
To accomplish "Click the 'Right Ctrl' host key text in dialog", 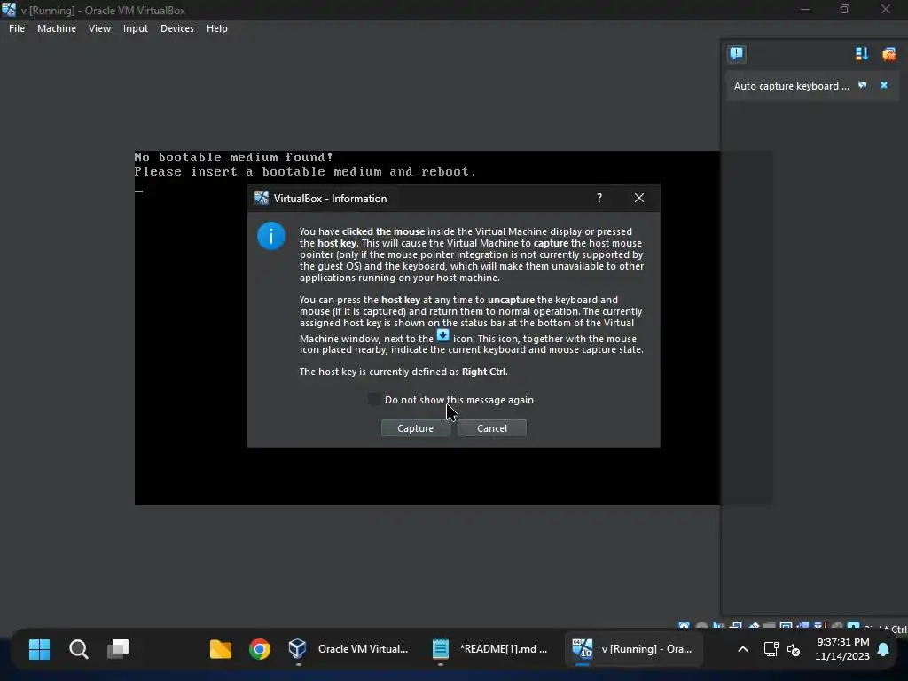I will pos(483,372).
